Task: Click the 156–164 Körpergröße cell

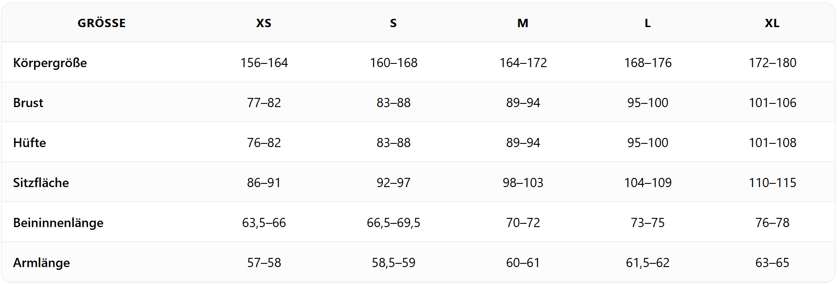Action: click(264, 63)
